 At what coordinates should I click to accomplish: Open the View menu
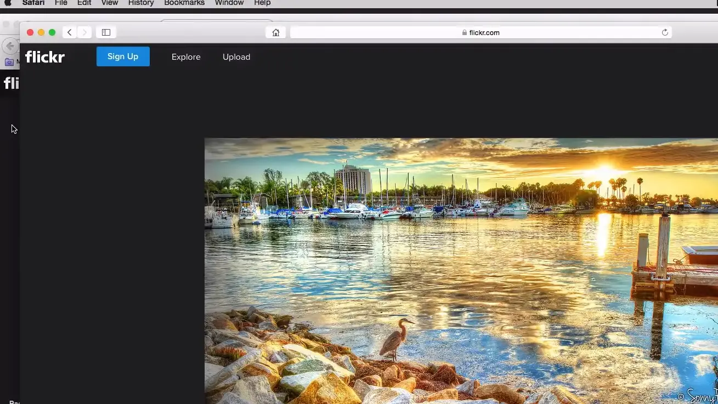click(109, 3)
